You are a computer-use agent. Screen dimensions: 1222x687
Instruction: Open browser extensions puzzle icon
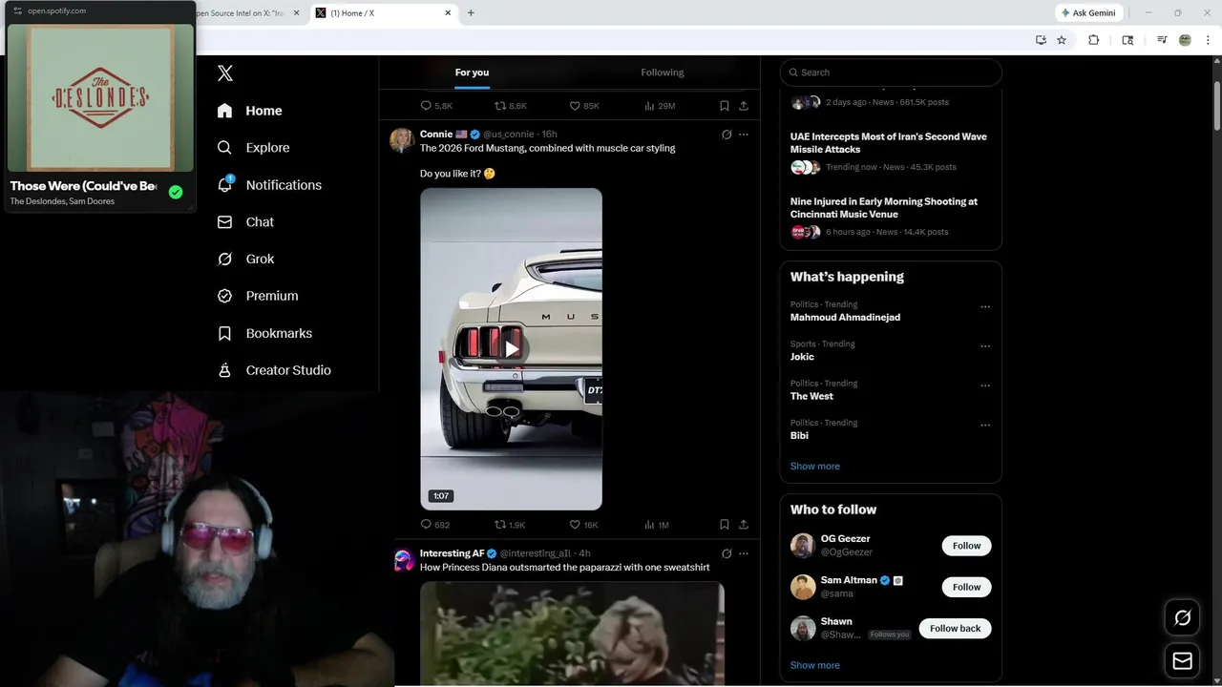pos(1094,40)
